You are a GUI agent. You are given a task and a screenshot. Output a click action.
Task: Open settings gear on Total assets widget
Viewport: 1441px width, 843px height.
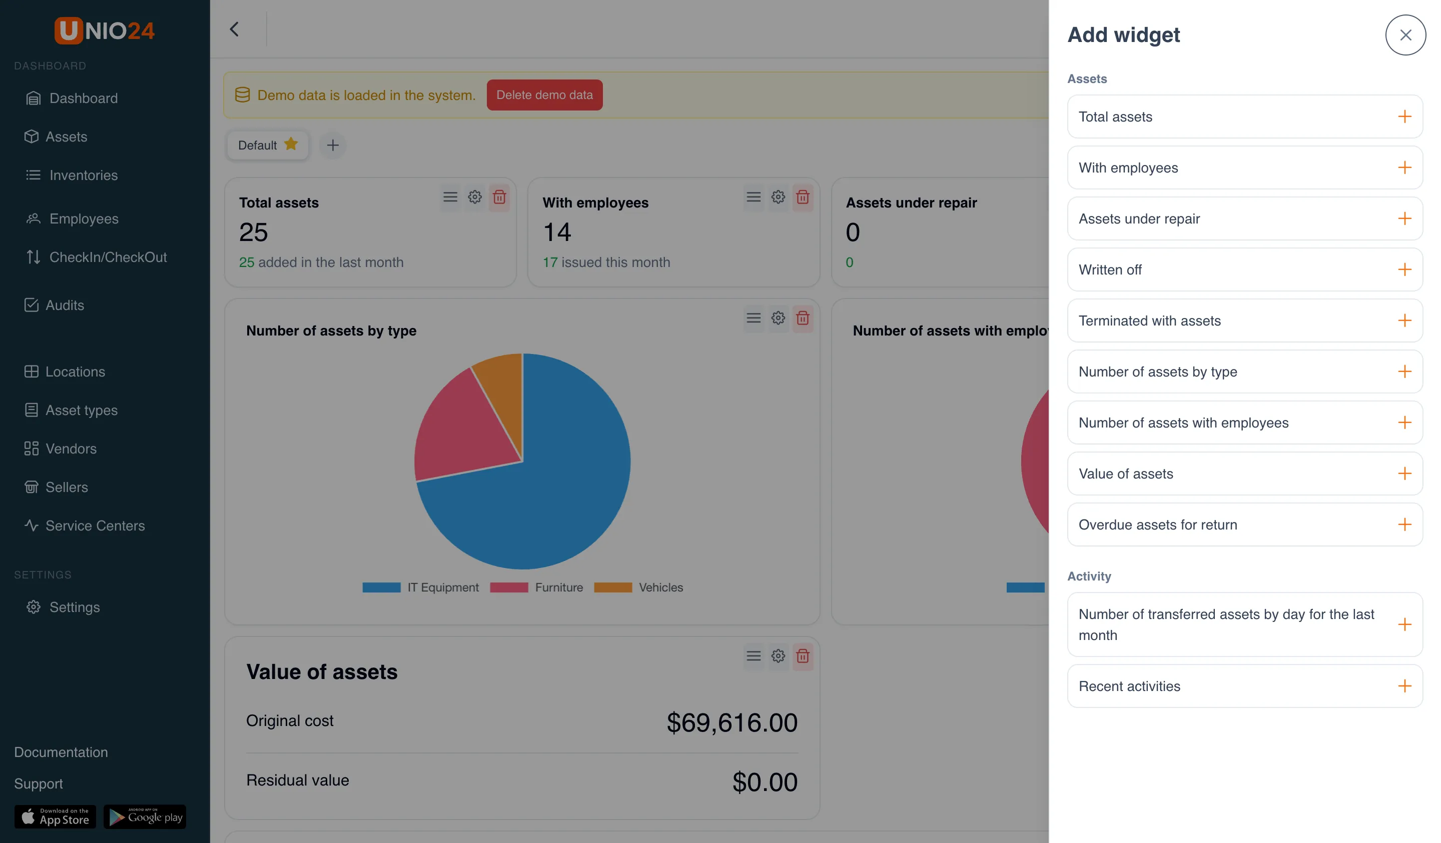[x=475, y=197]
